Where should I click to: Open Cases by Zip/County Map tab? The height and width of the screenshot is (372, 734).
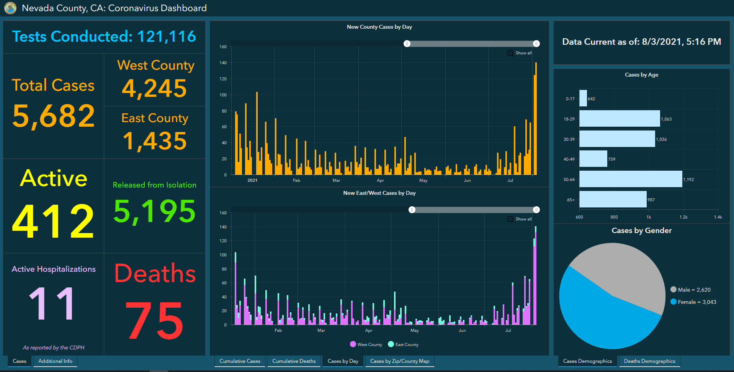(400, 361)
